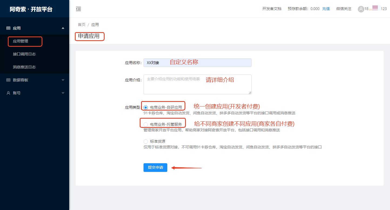The width and height of the screenshot is (390, 210).
Task: Expand the 数据看板 menu chevron
Action: click(x=63, y=80)
